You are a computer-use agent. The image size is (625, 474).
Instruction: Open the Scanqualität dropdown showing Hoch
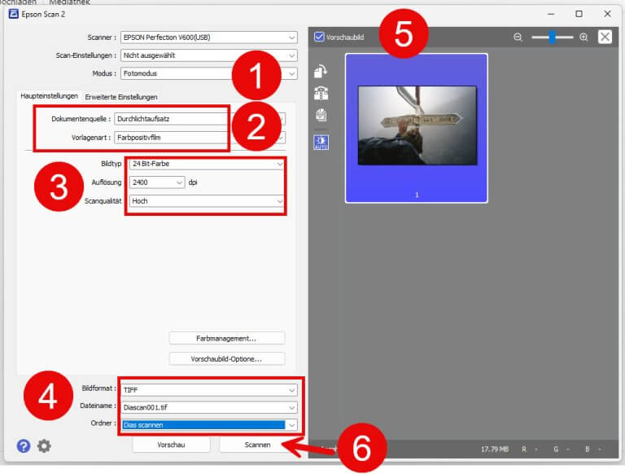(x=207, y=201)
